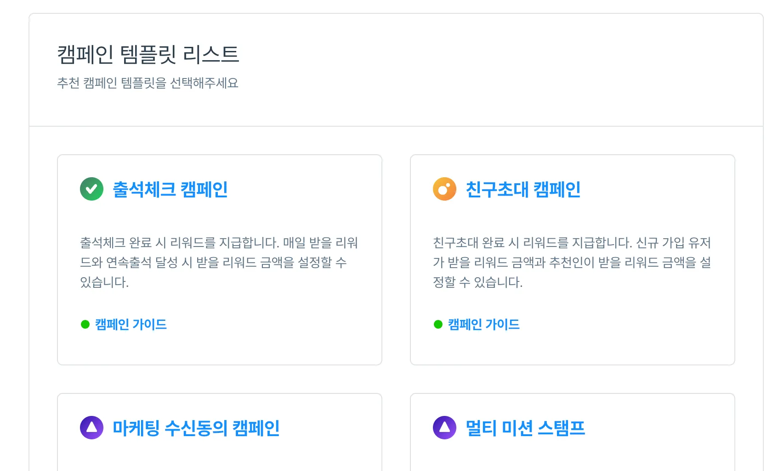Click the orange icon beside 친구초대 캠페인
Screen dimensions: 784x471
click(444, 189)
